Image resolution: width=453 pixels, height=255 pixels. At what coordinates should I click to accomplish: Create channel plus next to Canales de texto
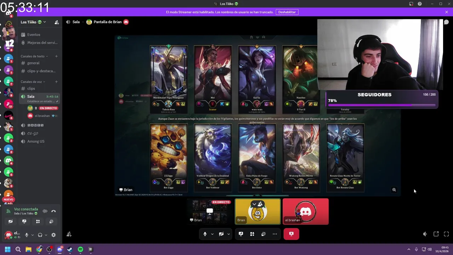pos(56,56)
